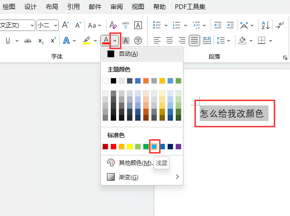This screenshot has width=290, height=216.
Task: Apply superscript formatting
Action: 53,41
